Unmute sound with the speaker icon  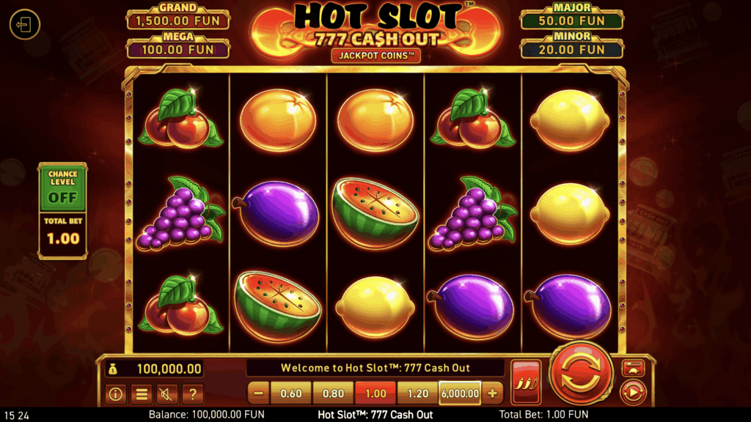[x=166, y=393]
